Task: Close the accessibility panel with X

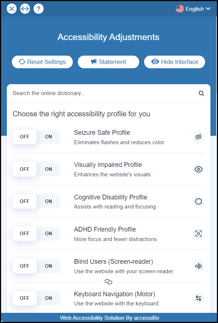Action: click(x=12, y=9)
